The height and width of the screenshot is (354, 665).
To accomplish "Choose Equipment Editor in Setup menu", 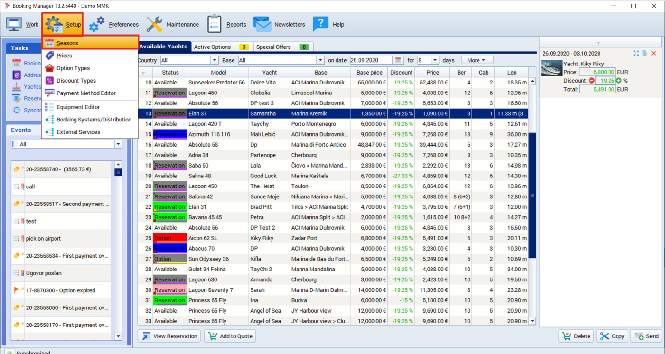I will pyautogui.click(x=78, y=107).
